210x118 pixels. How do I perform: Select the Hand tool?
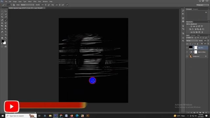point(2,38)
